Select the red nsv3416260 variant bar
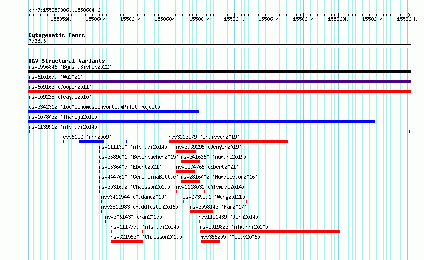This screenshot has width=424, height=260. pyautogui.click(x=191, y=161)
